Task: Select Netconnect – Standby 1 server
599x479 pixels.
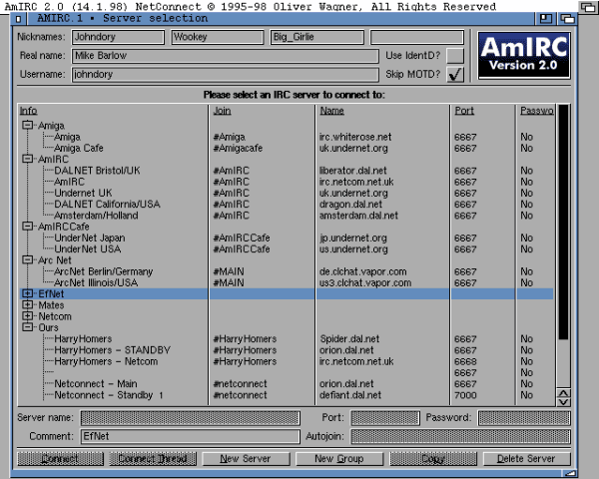Action: pyautogui.click(x=109, y=395)
